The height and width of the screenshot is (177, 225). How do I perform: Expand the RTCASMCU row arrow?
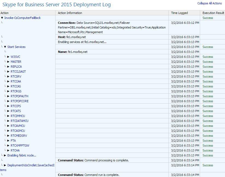coord(8,131)
